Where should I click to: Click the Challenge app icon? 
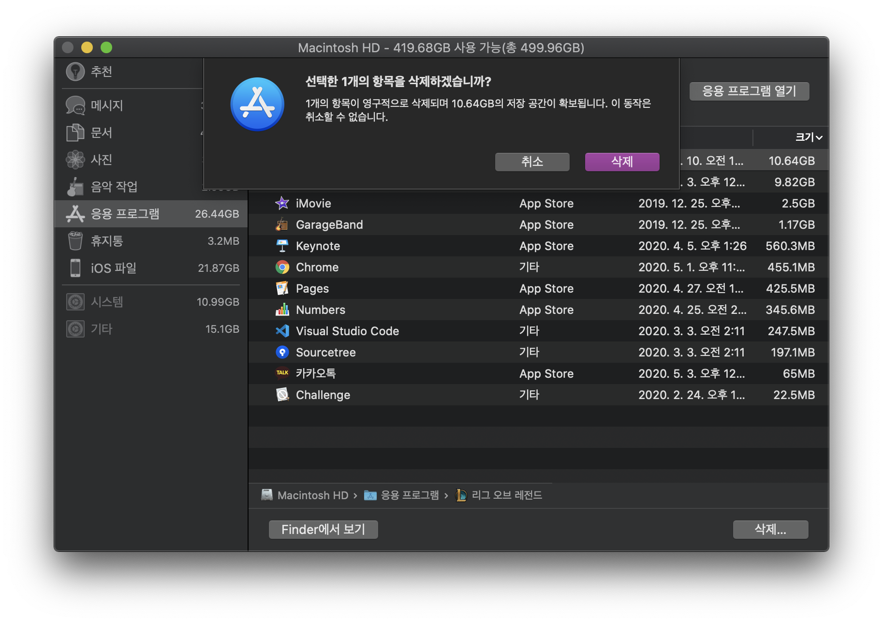282,395
